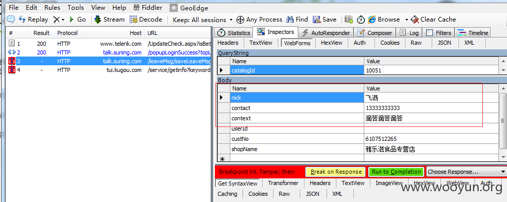Toggle Stream mode
The image size is (507, 202).
tap(109, 20)
